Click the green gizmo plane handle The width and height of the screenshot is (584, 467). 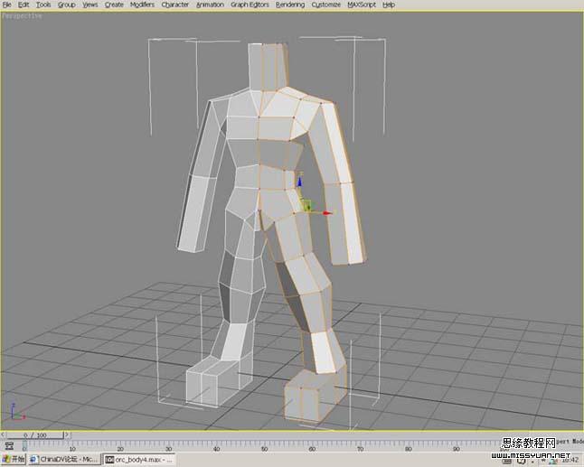tap(306, 205)
